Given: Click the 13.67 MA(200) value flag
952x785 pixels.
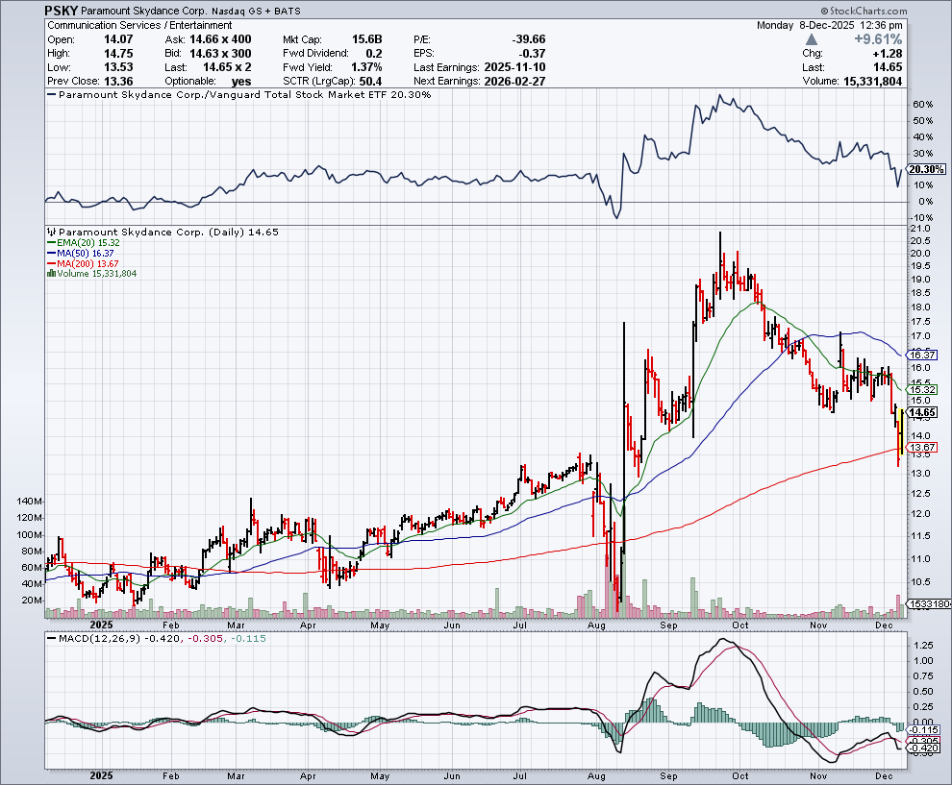Looking at the screenshot, I should pyautogui.click(x=921, y=448).
